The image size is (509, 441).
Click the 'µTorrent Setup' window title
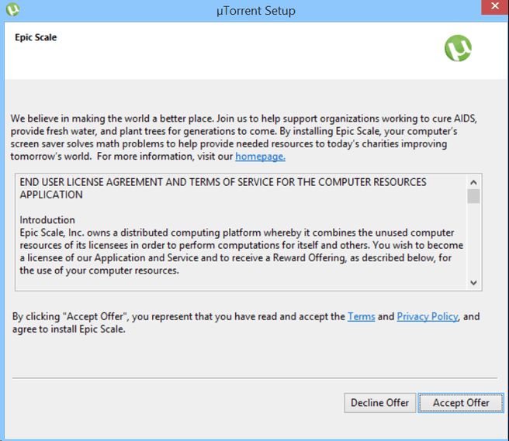point(256,11)
